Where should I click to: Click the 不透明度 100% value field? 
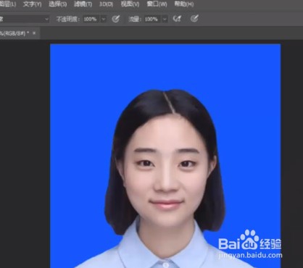[91, 19]
